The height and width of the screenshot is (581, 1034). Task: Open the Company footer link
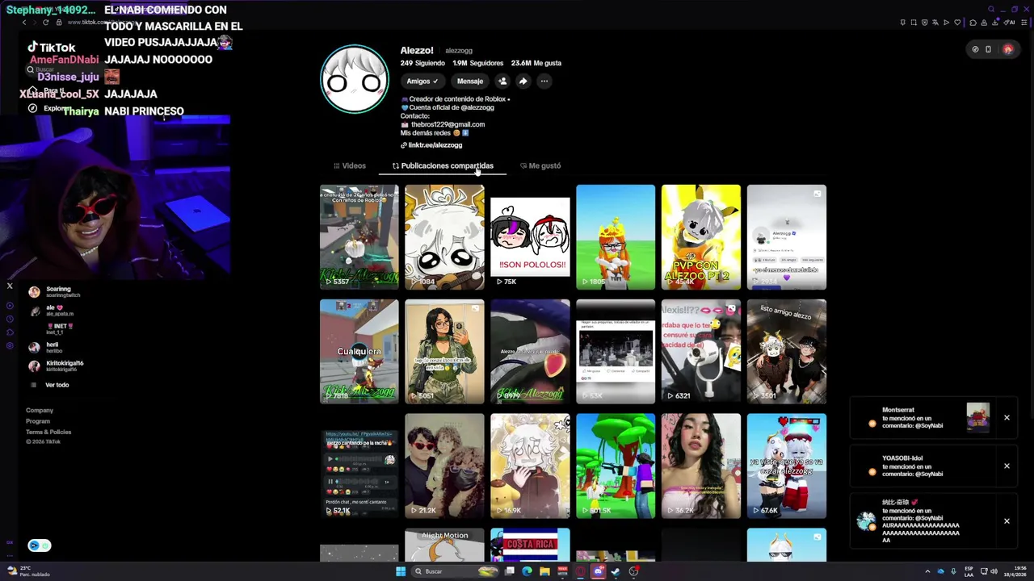point(40,410)
